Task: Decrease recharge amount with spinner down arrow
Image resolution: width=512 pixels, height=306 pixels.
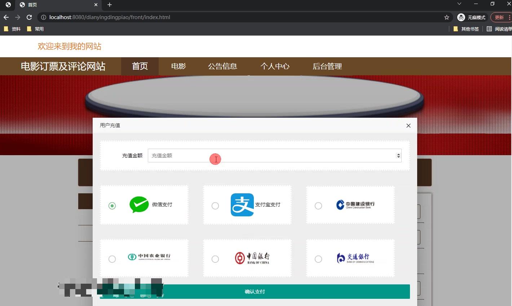Action: (x=398, y=157)
